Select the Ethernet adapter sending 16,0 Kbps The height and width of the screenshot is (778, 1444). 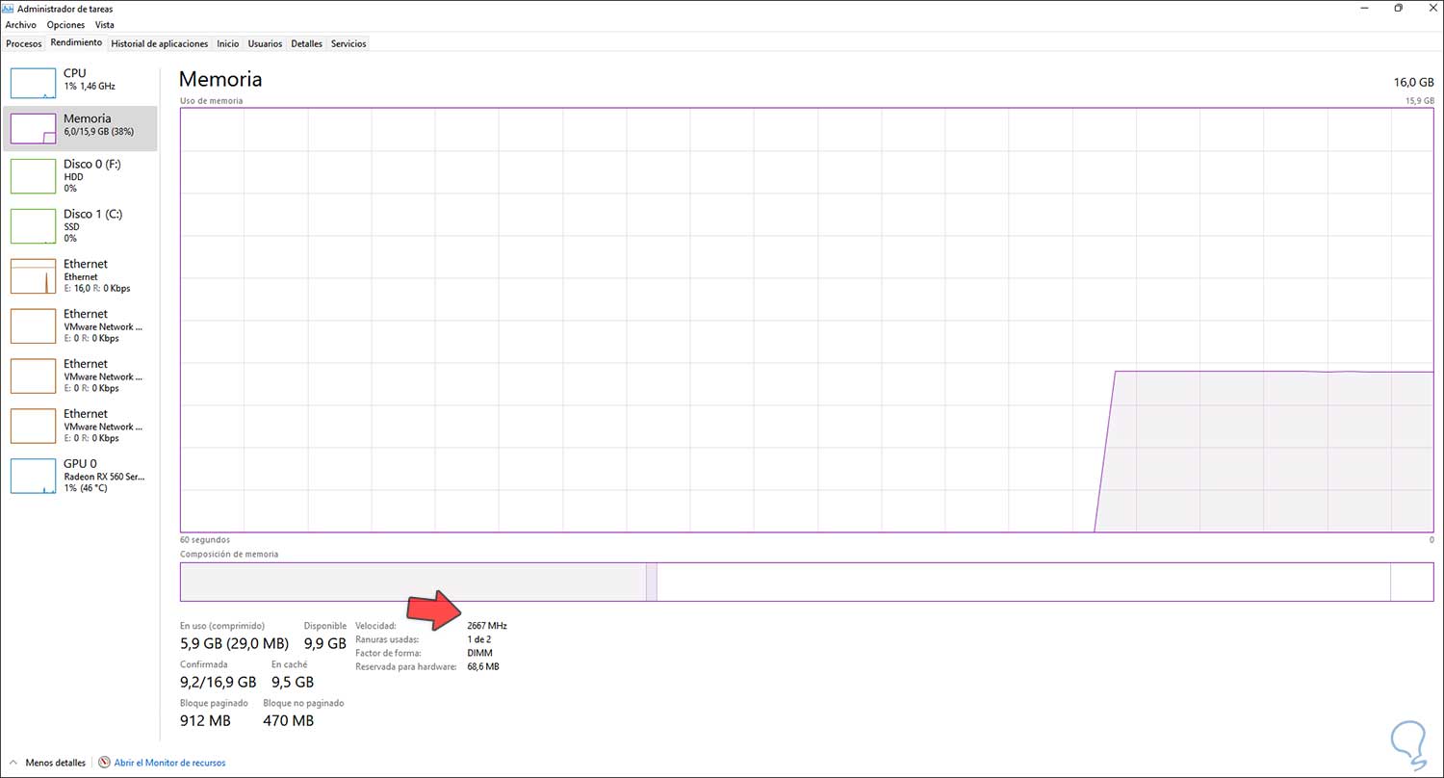click(x=81, y=275)
